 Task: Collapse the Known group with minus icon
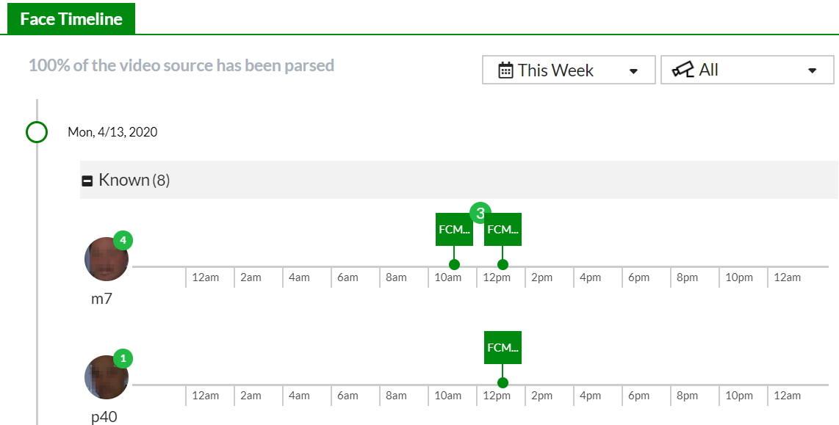point(87,181)
